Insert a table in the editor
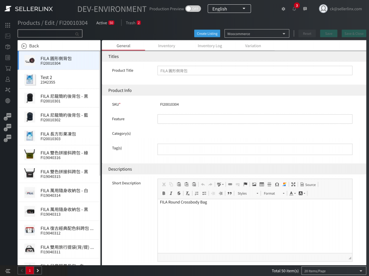 point(262,184)
